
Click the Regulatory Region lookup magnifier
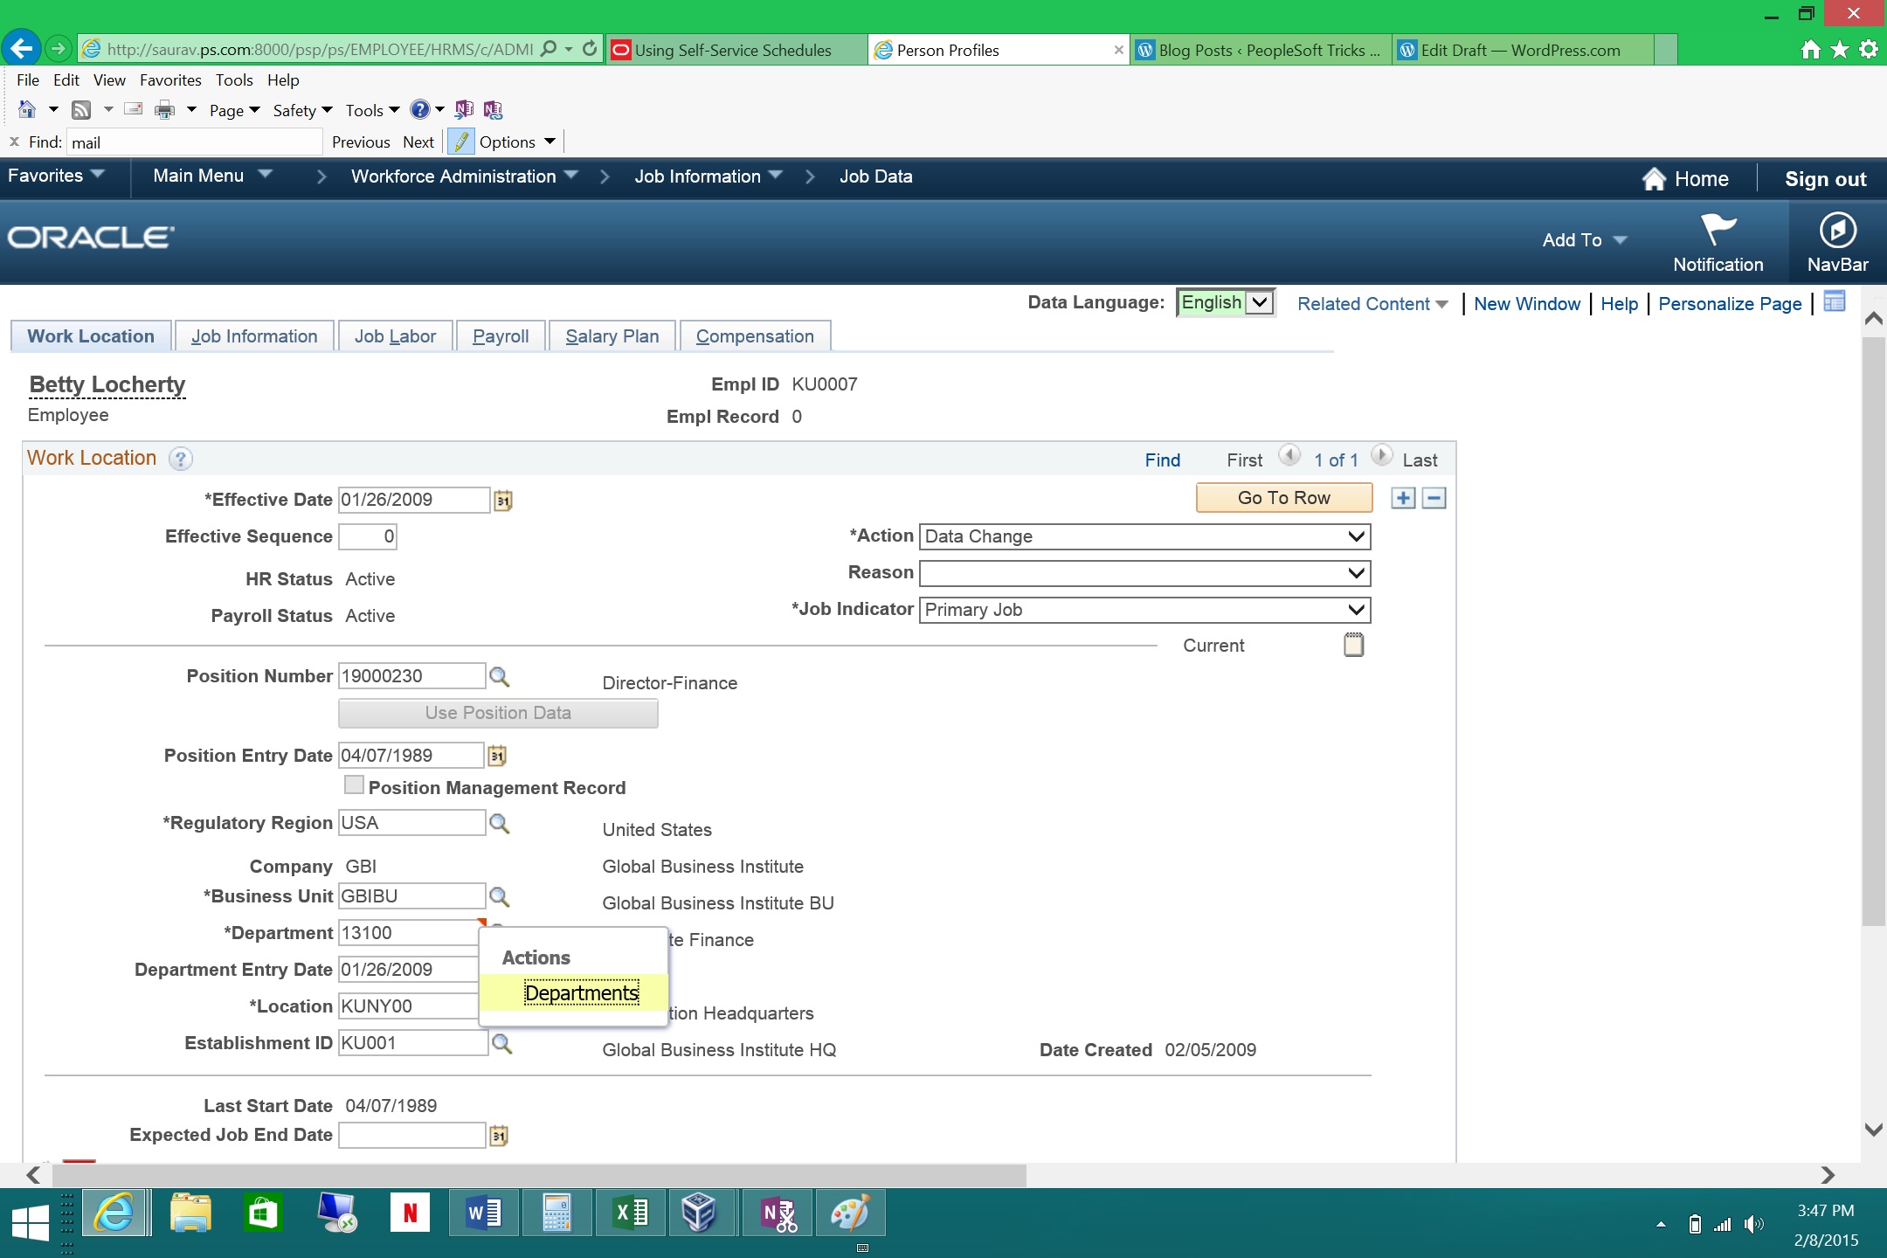(x=499, y=824)
